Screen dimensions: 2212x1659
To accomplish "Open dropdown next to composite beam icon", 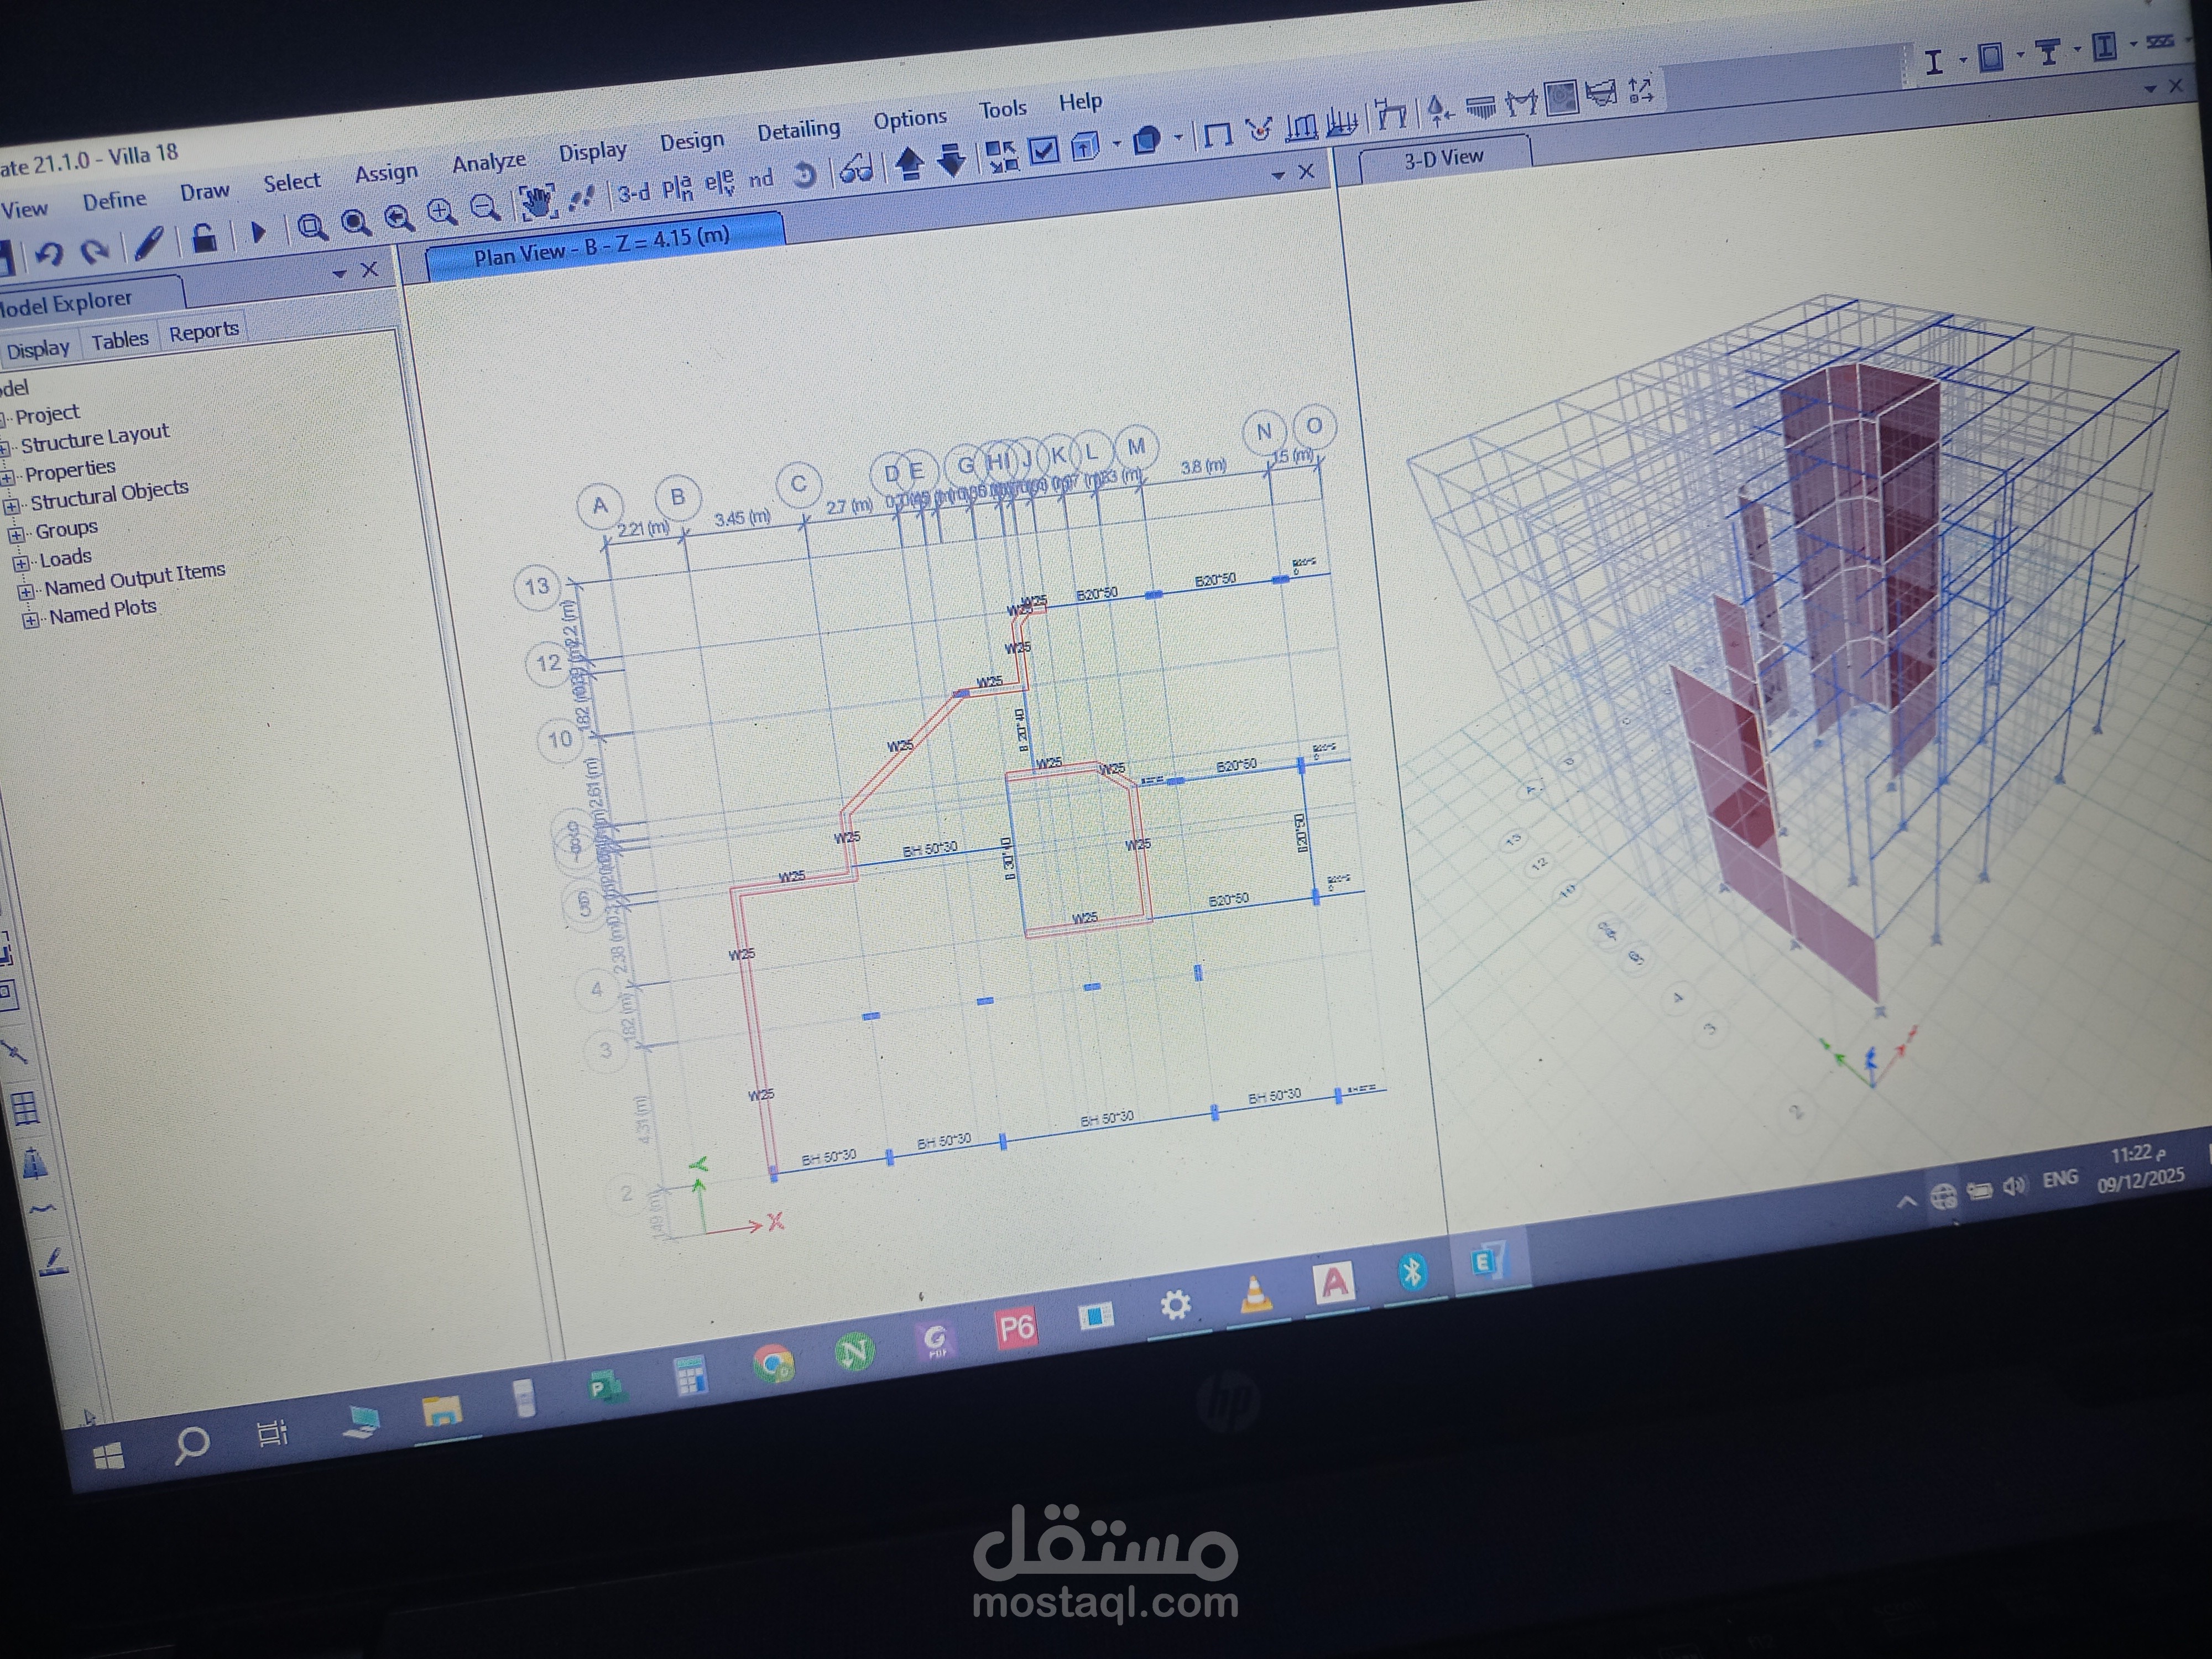I will click(x=2076, y=49).
